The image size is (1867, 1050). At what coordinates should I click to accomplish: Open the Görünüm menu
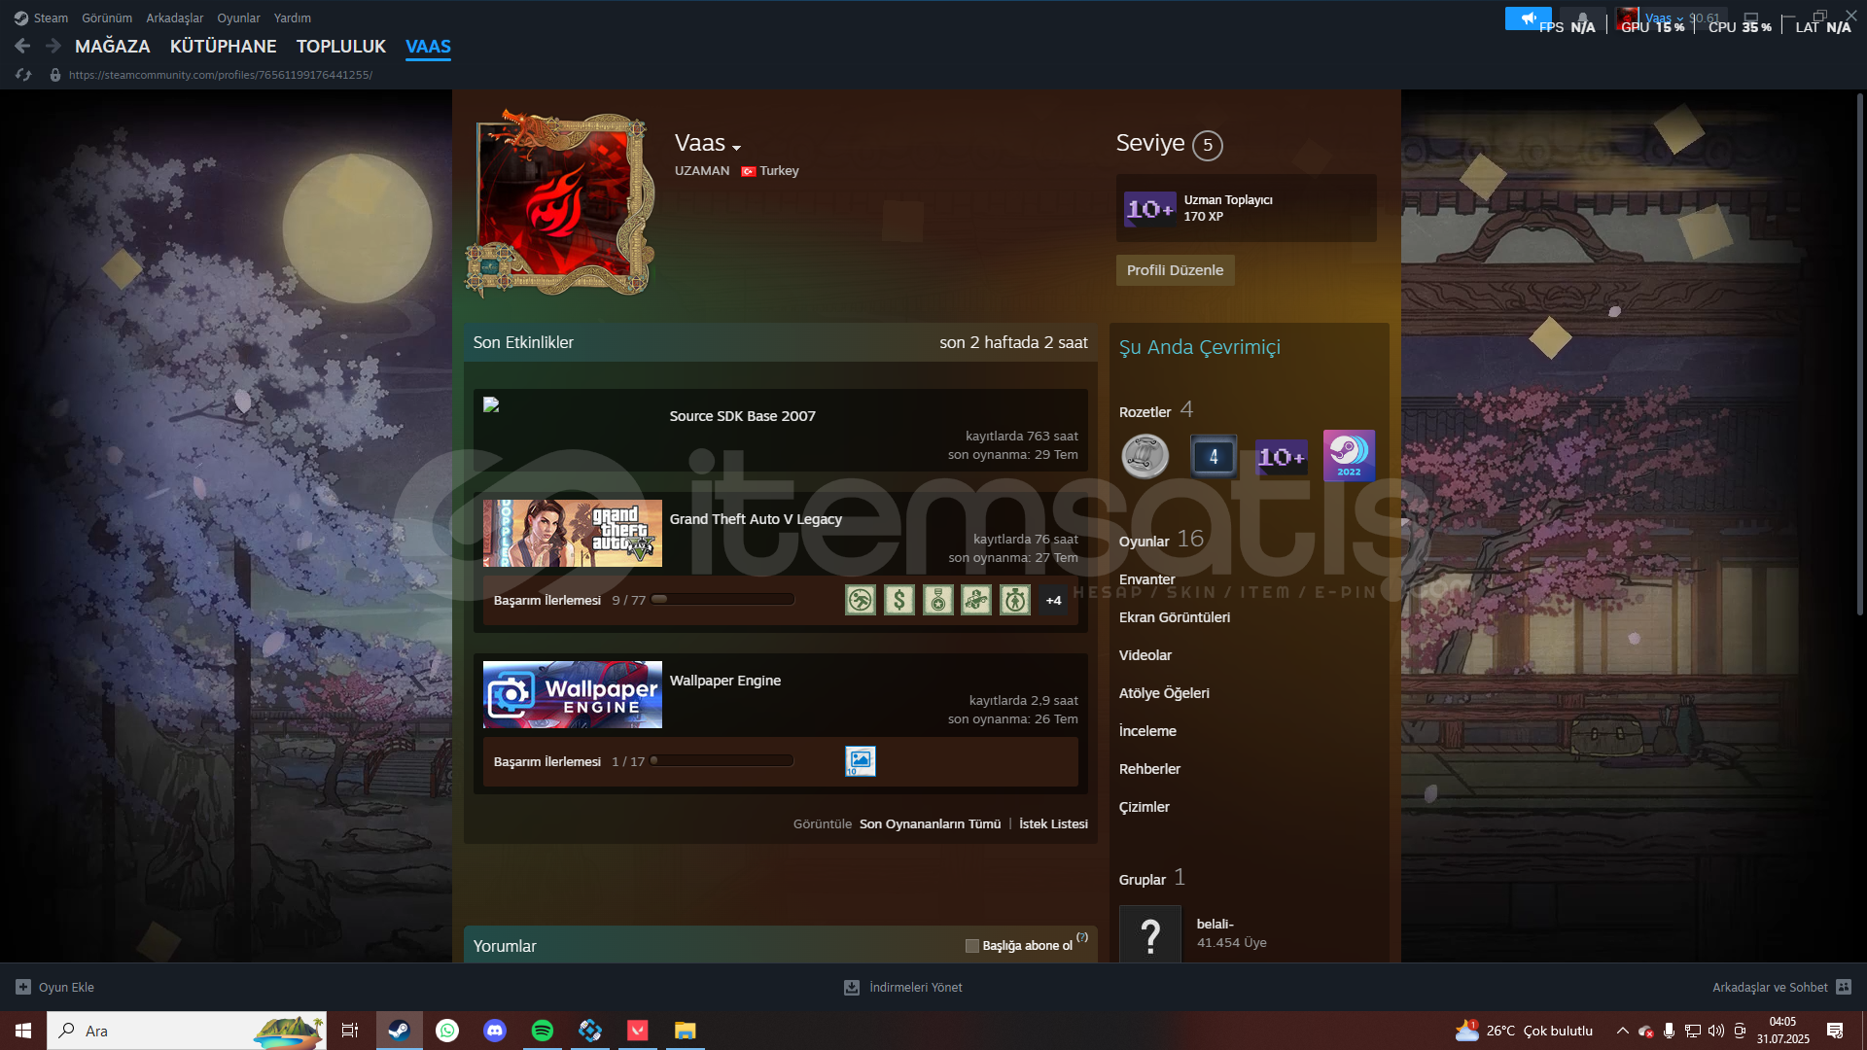[x=107, y=17]
